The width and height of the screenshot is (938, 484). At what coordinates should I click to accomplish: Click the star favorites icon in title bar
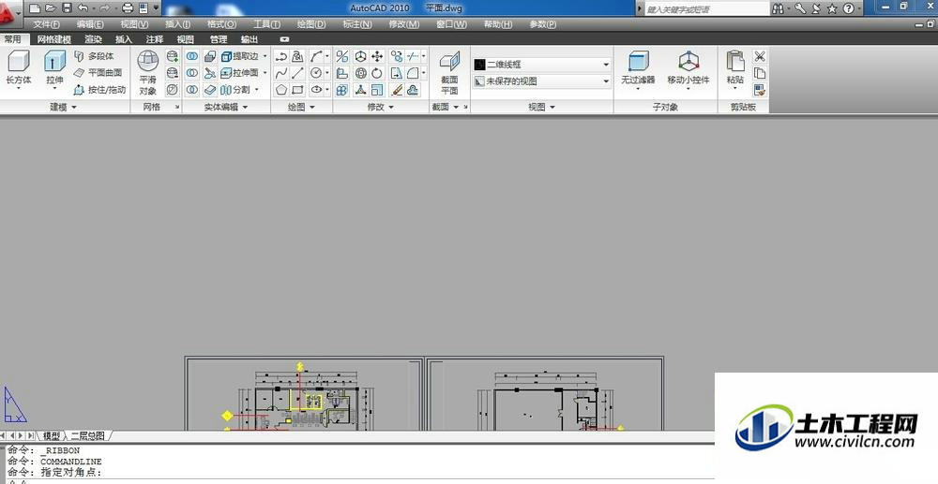(x=831, y=9)
